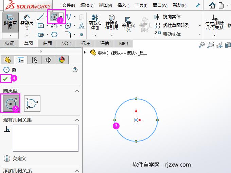231x173 pixels.
Task: Click the Home icon in title bar
Action: coord(212,5)
